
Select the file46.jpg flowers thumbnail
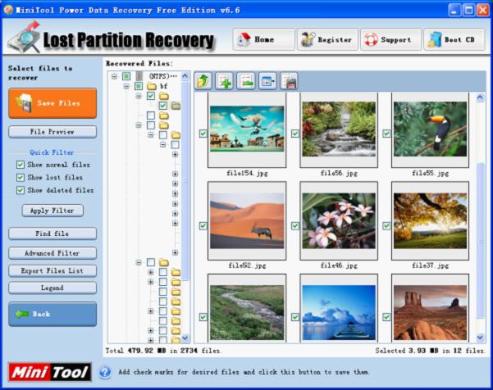tap(339, 221)
